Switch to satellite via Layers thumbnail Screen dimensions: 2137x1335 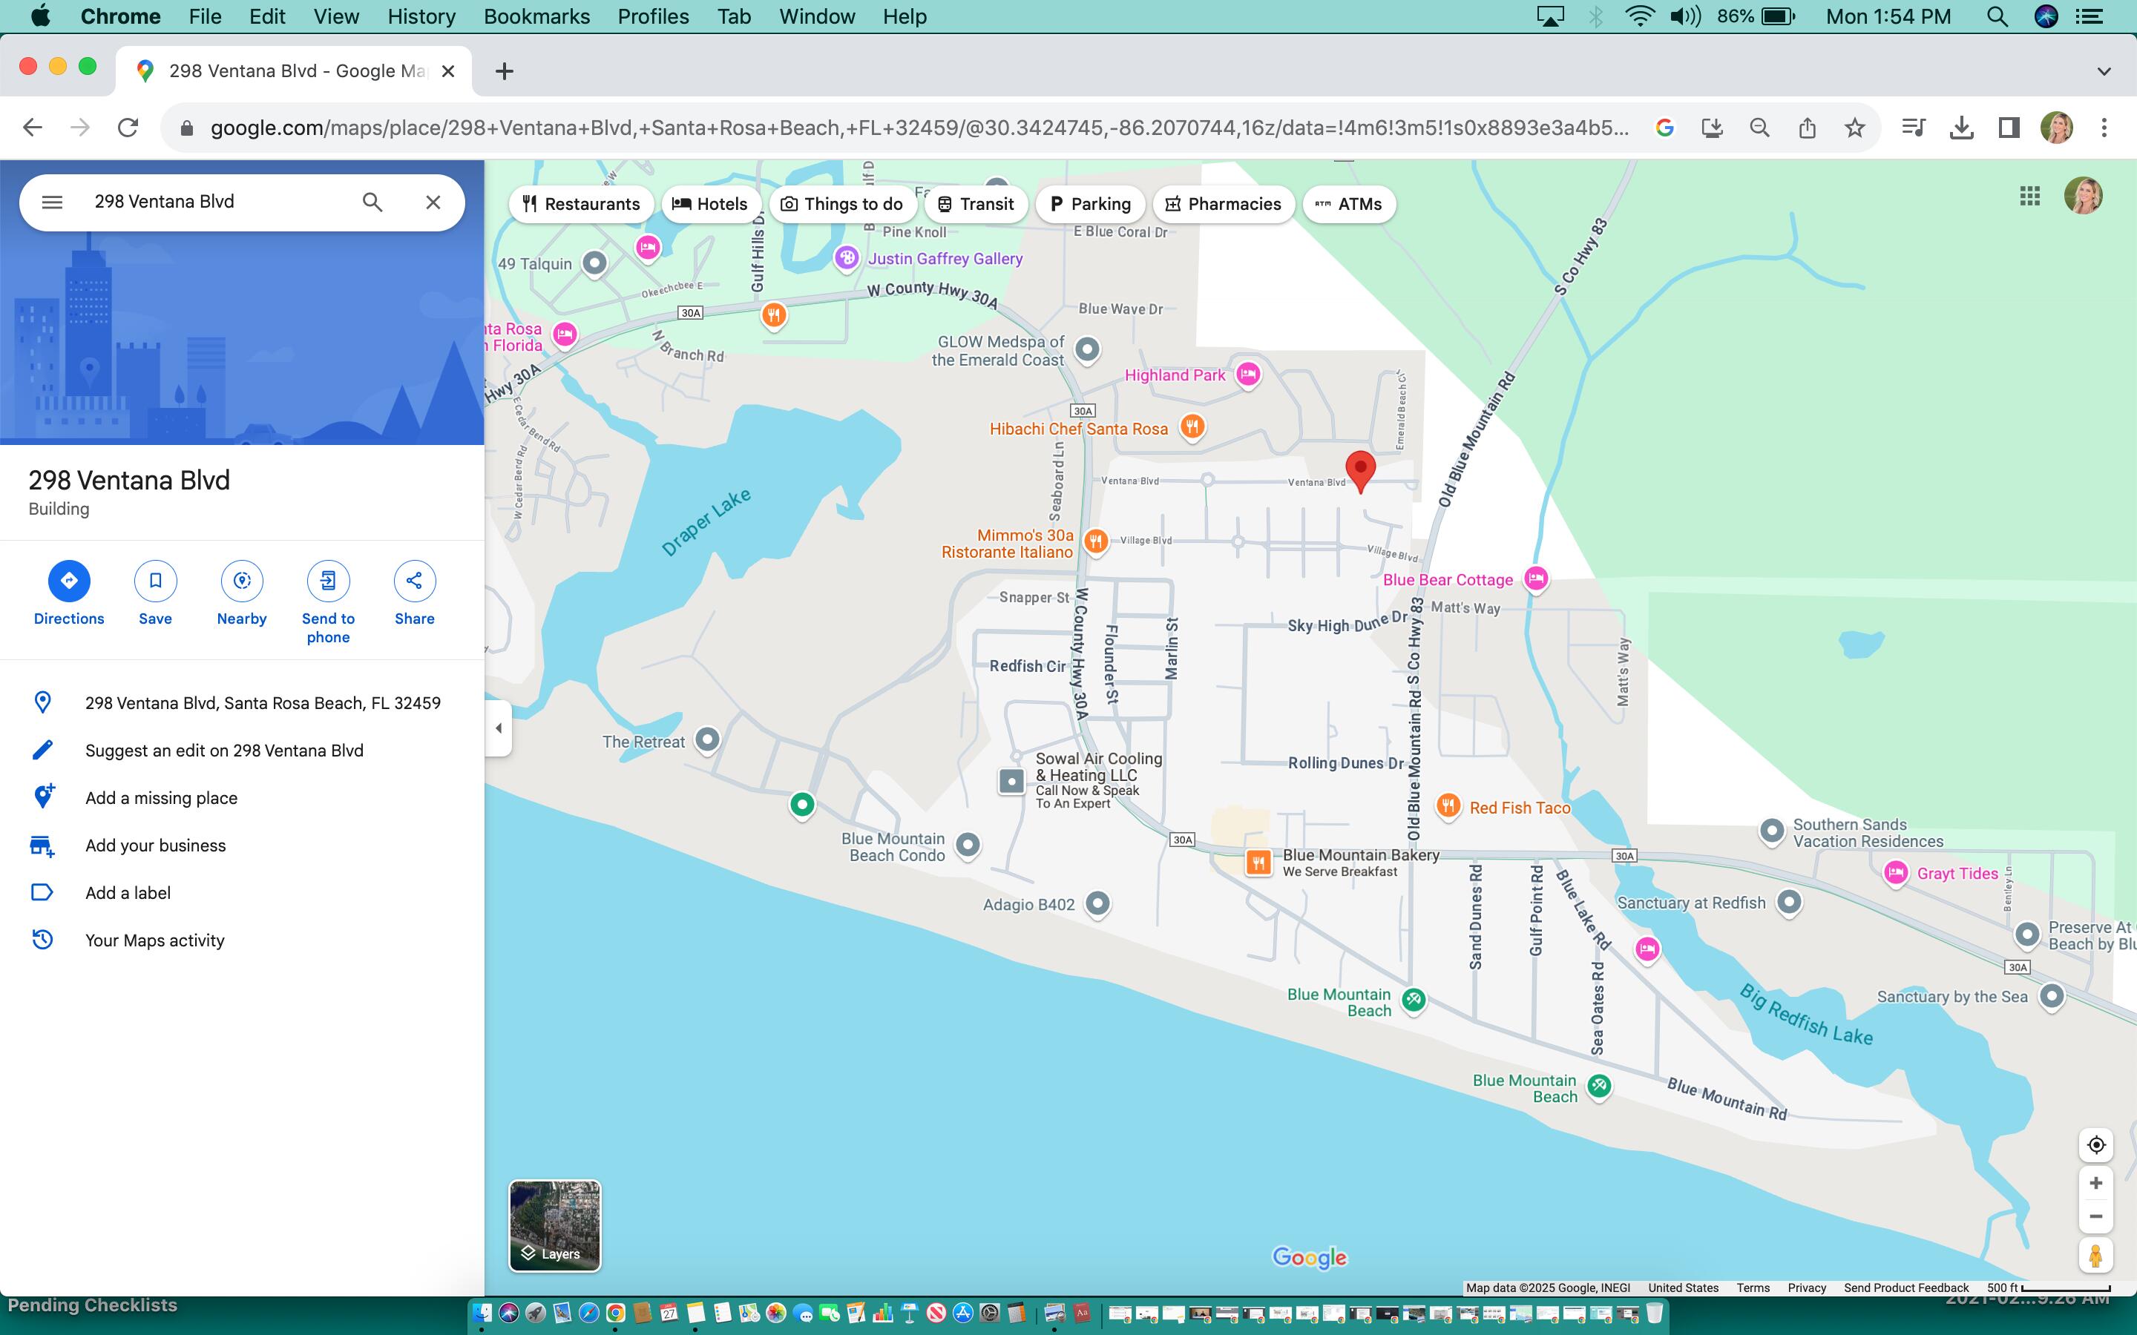pos(554,1225)
